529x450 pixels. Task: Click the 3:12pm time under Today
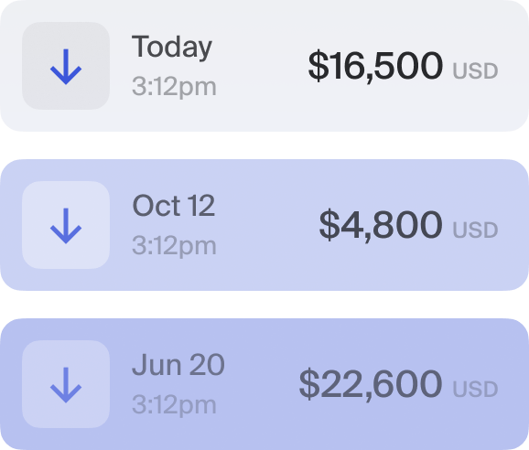click(x=174, y=87)
